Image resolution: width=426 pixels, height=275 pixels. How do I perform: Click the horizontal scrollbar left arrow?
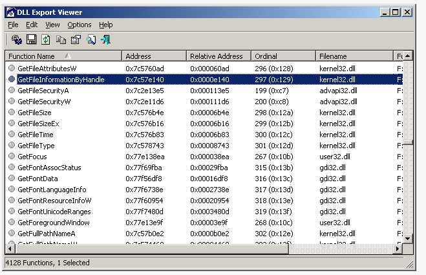10,248
